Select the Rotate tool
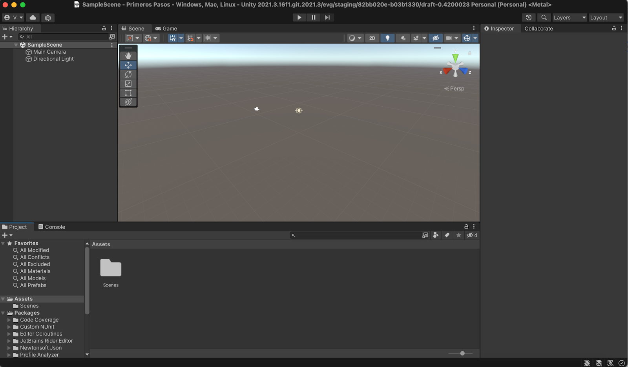The image size is (628, 367). tap(128, 74)
